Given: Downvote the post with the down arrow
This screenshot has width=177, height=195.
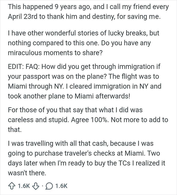Looking at the screenshot, I should [36, 187].
